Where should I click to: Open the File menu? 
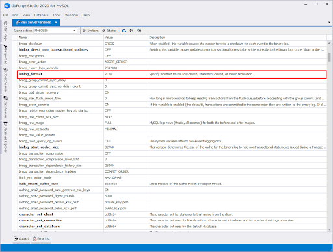5,15
